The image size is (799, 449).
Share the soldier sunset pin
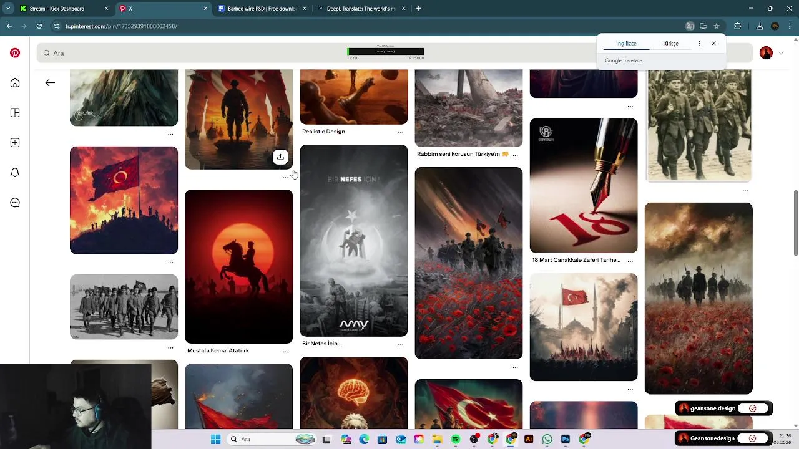pyautogui.click(x=280, y=157)
